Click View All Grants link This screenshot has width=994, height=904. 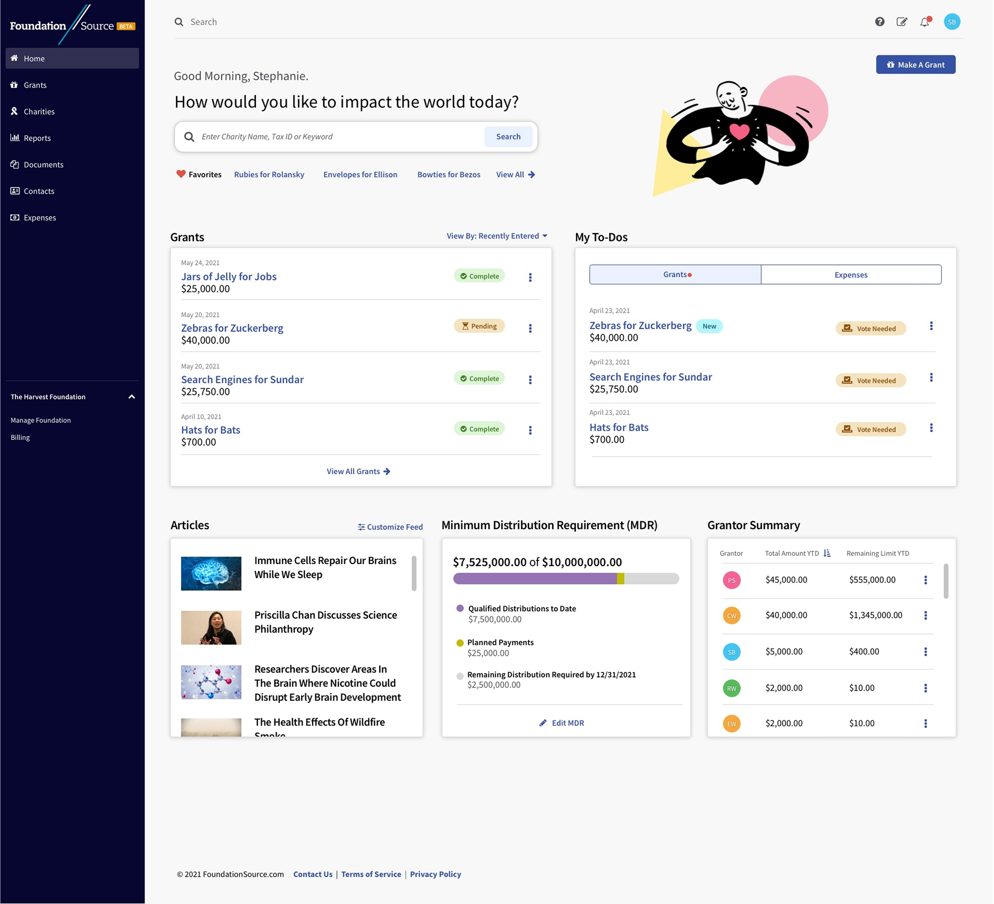358,471
